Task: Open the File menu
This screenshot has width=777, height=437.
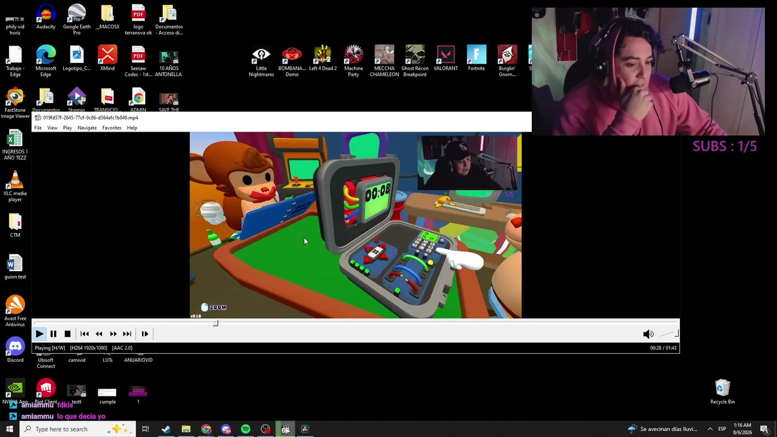Action: pos(38,128)
